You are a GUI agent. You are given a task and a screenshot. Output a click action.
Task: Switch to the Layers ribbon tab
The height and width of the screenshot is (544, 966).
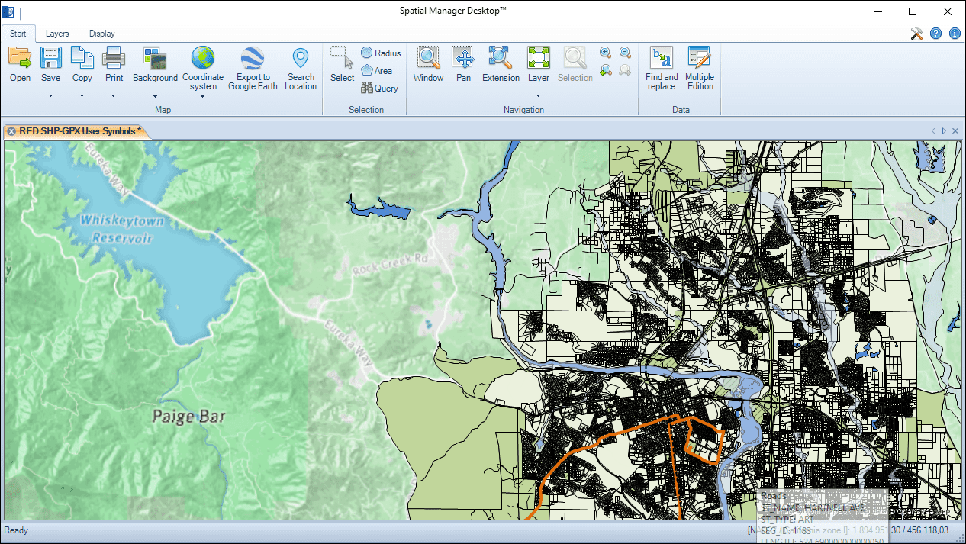[x=57, y=34]
